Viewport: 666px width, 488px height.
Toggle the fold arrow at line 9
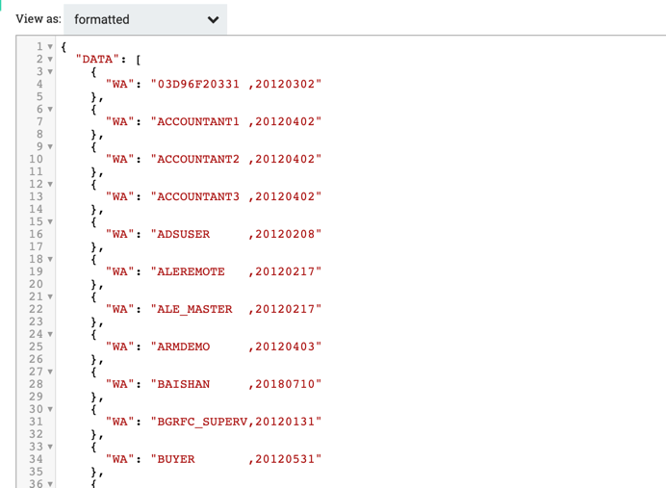point(50,147)
